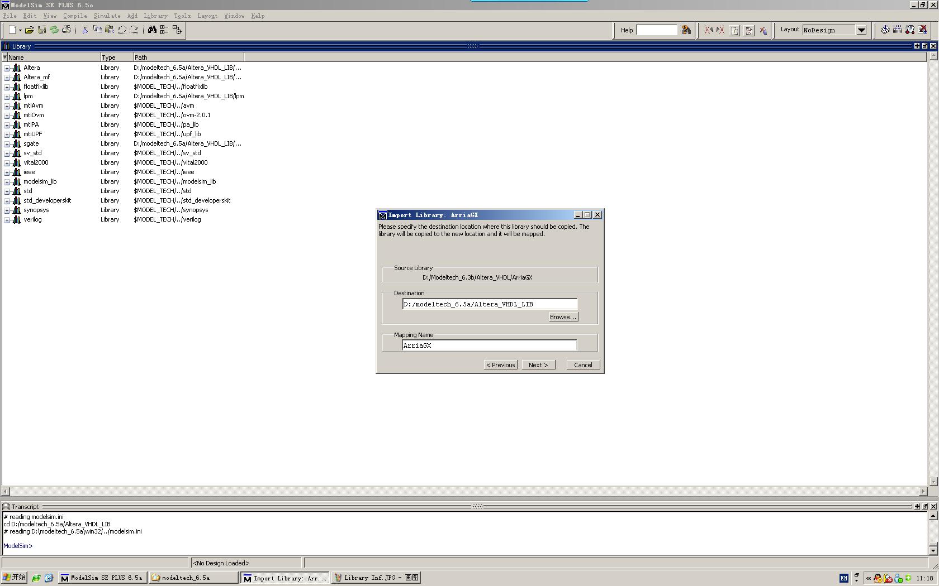The width and height of the screenshot is (939, 586).
Task: Open the Simulate menu
Action: [x=107, y=16]
